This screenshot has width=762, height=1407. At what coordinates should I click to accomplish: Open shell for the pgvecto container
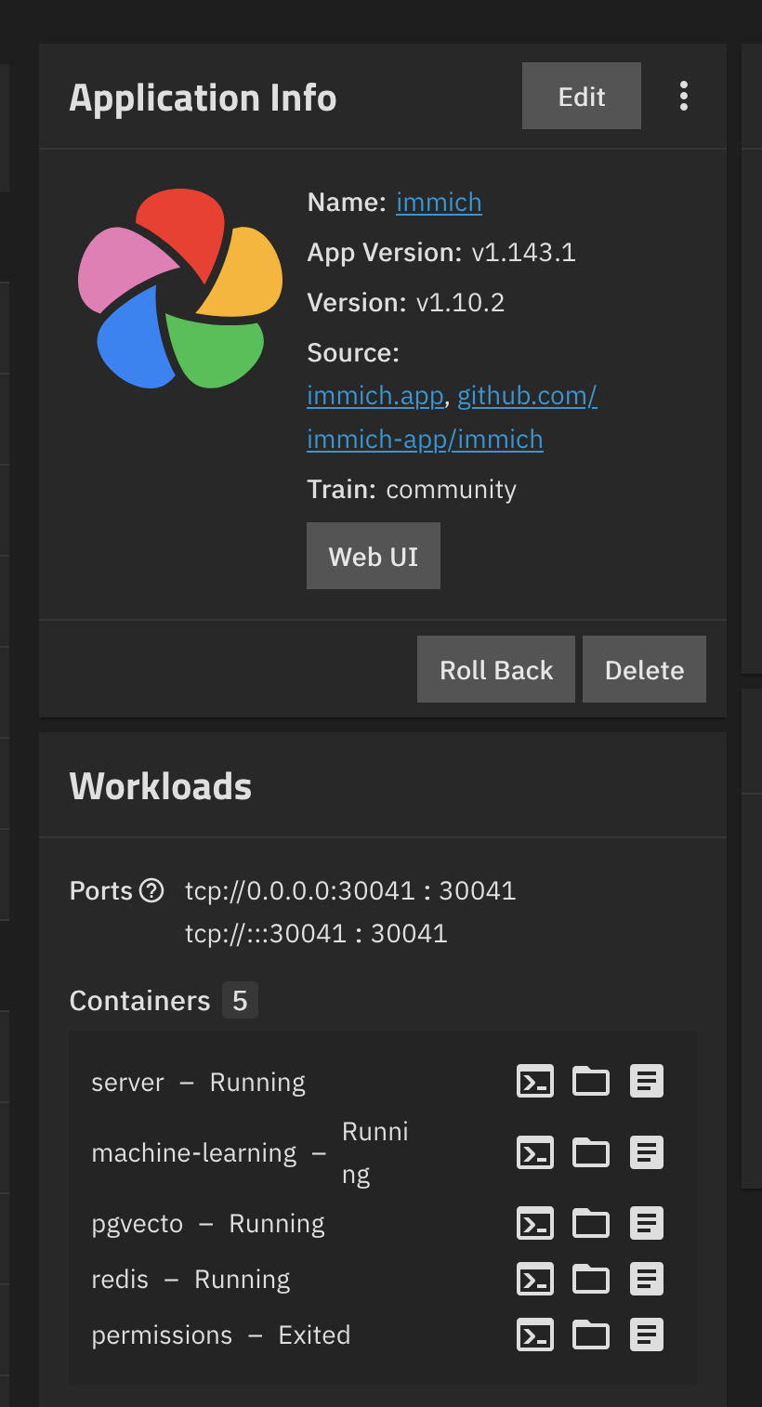(535, 1223)
